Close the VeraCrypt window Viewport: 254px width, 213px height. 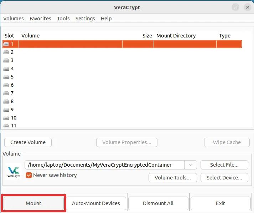248,7
